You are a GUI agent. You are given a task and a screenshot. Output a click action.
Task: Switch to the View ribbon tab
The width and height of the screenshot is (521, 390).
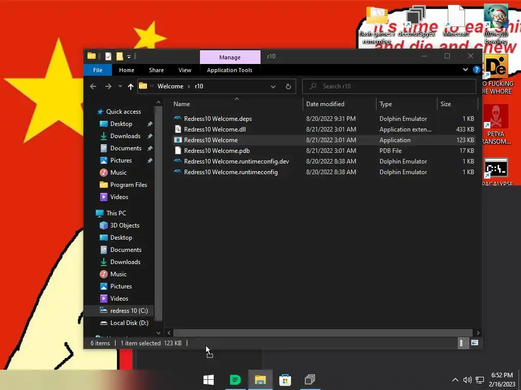tap(185, 70)
